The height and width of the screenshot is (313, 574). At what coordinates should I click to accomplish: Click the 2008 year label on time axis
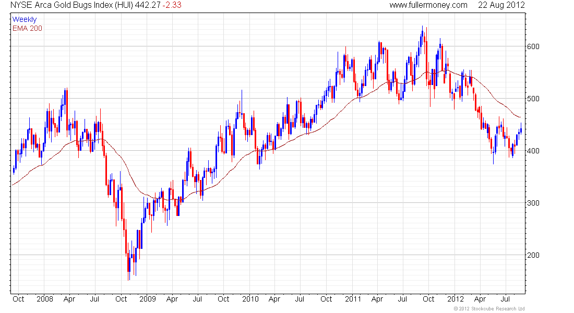coord(45,299)
